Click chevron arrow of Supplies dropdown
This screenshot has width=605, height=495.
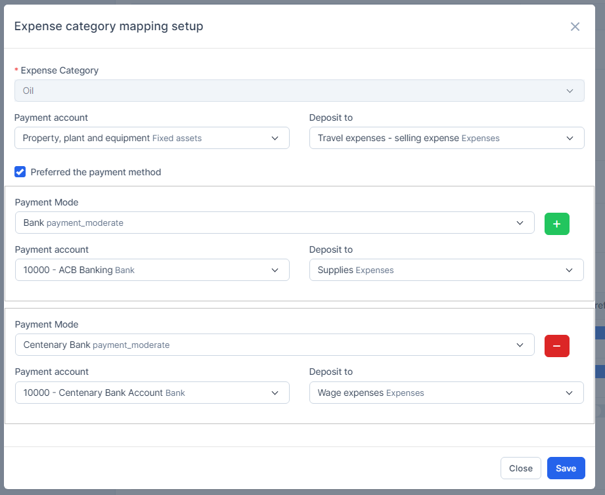pyautogui.click(x=569, y=270)
